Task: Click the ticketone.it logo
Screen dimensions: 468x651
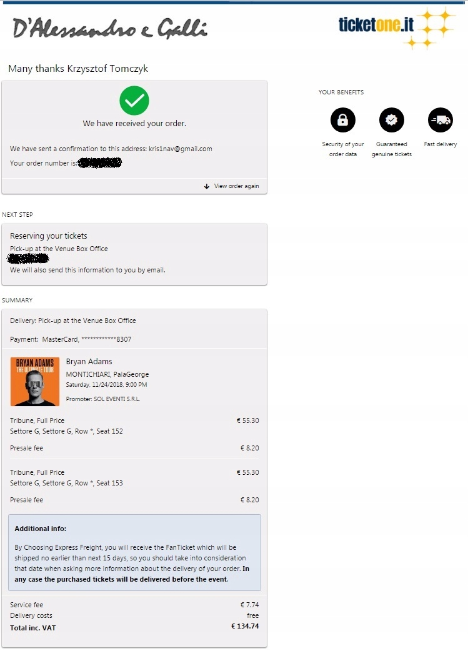Action: (376, 24)
